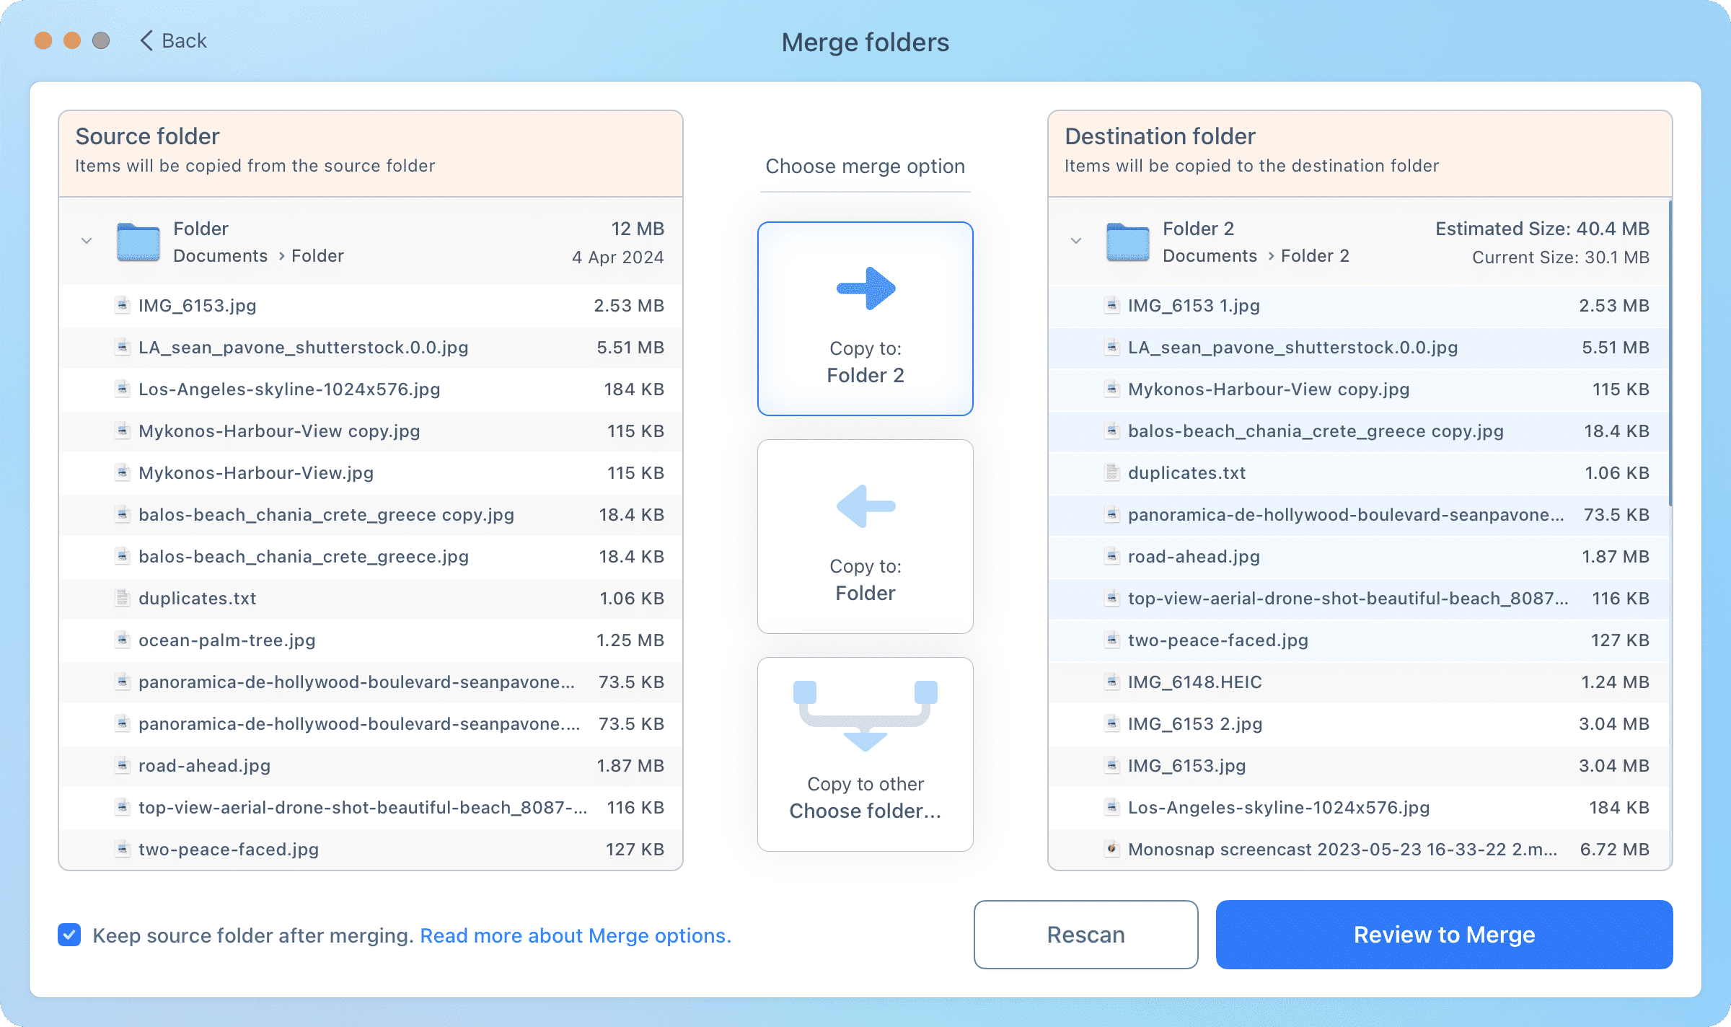This screenshot has width=1731, height=1027.
Task: Click the source Folder folder icon
Action: (136, 242)
